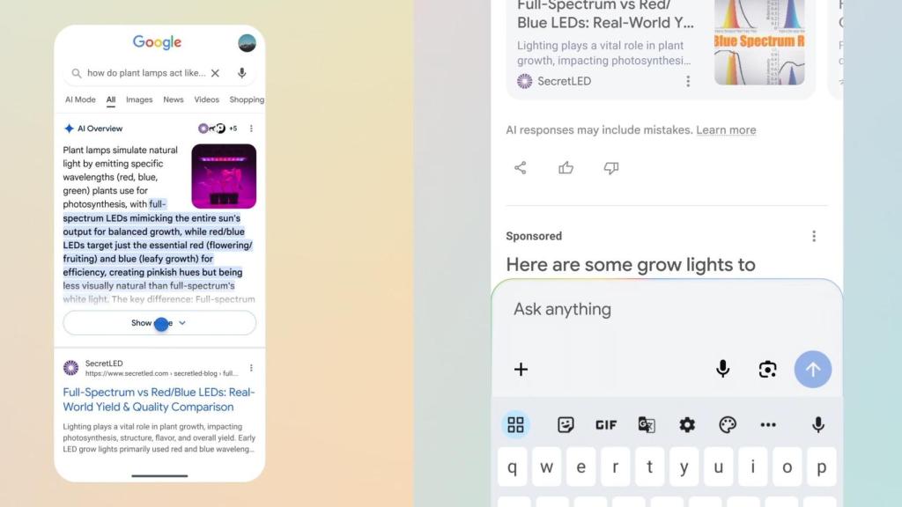Submit with the blue send arrow button
Screen dimensions: 902x507
point(812,370)
